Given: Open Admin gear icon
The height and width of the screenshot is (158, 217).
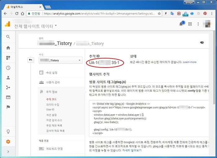Looking at the screenshot, I should pyautogui.click(x=8, y=142).
